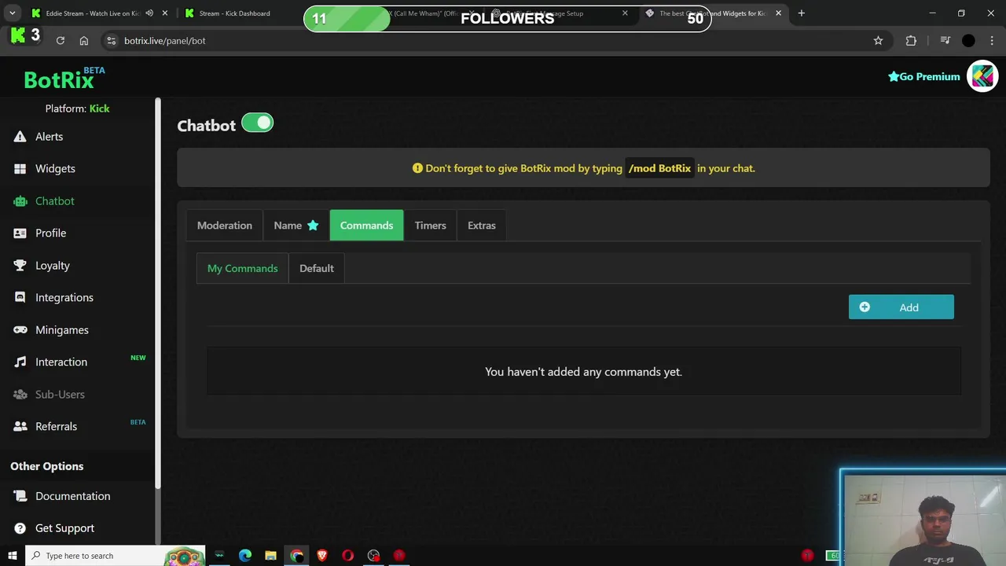
Task: Add a new command
Action: pos(901,307)
